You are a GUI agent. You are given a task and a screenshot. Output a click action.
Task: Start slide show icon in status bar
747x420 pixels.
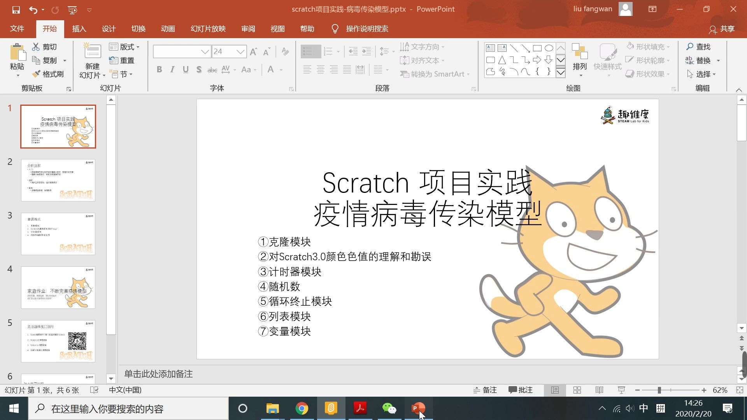tap(622, 390)
